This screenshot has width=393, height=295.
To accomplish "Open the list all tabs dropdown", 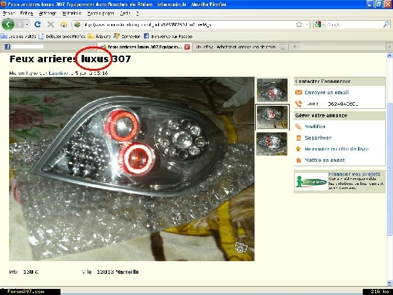I will tap(389, 47).
